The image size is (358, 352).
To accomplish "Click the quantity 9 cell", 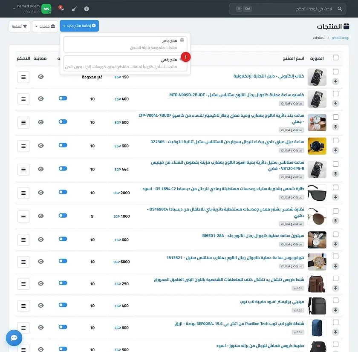I will pos(92,216).
